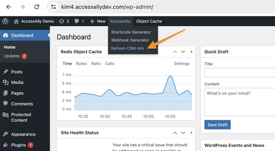Open Home under Dashboard menu
The image size is (275, 151).
9,47
